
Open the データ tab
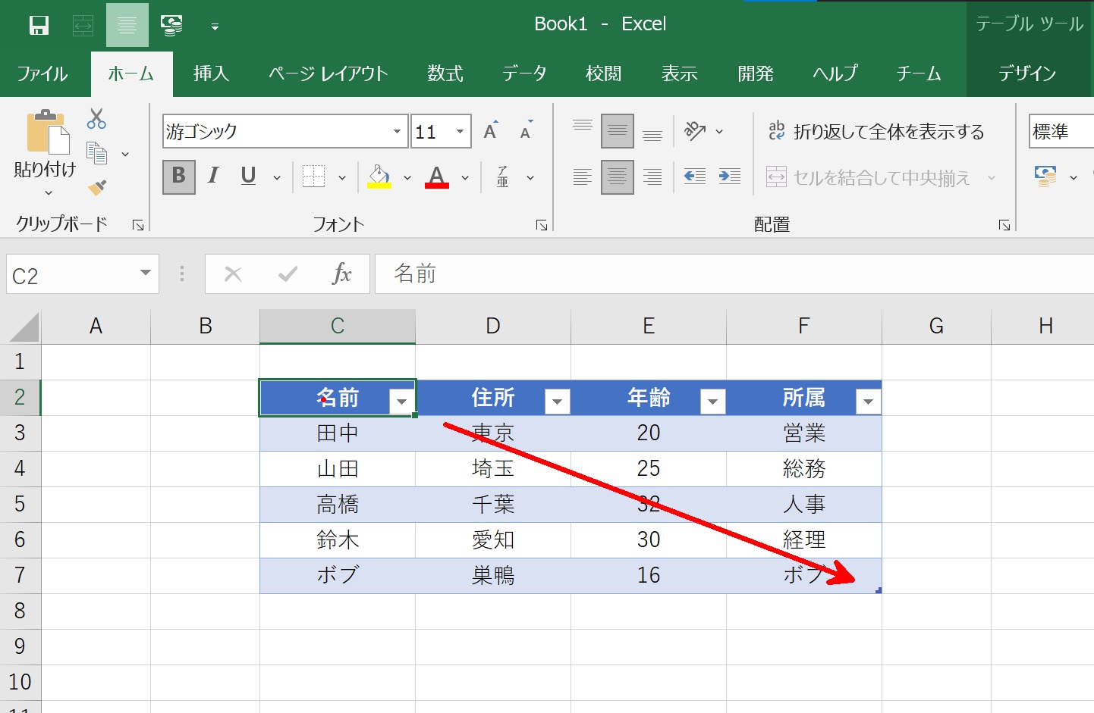[x=524, y=73]
